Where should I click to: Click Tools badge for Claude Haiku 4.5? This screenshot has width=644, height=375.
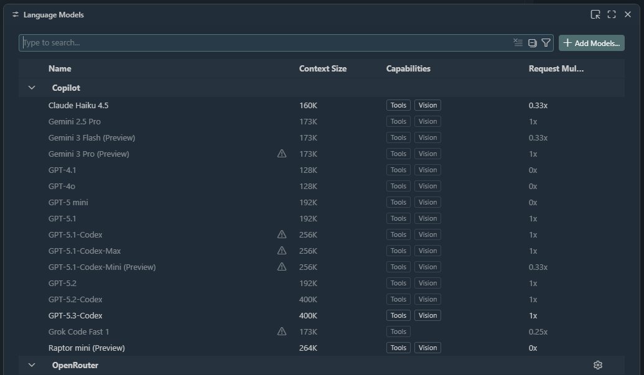click(x=398, y=105)
